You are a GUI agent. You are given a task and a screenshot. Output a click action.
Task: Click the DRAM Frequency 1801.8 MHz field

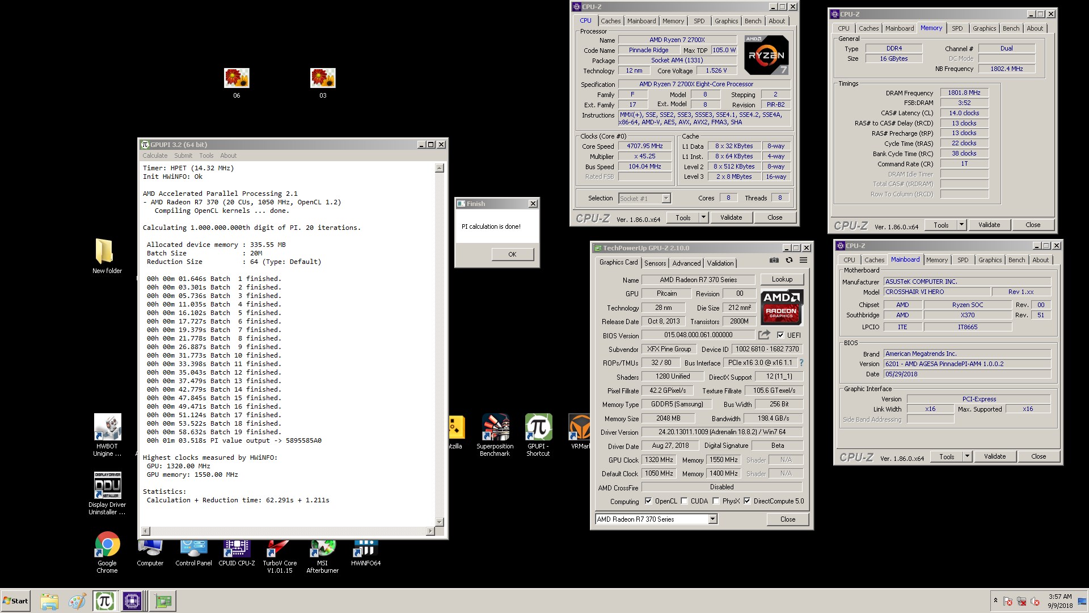coord(964,93)
